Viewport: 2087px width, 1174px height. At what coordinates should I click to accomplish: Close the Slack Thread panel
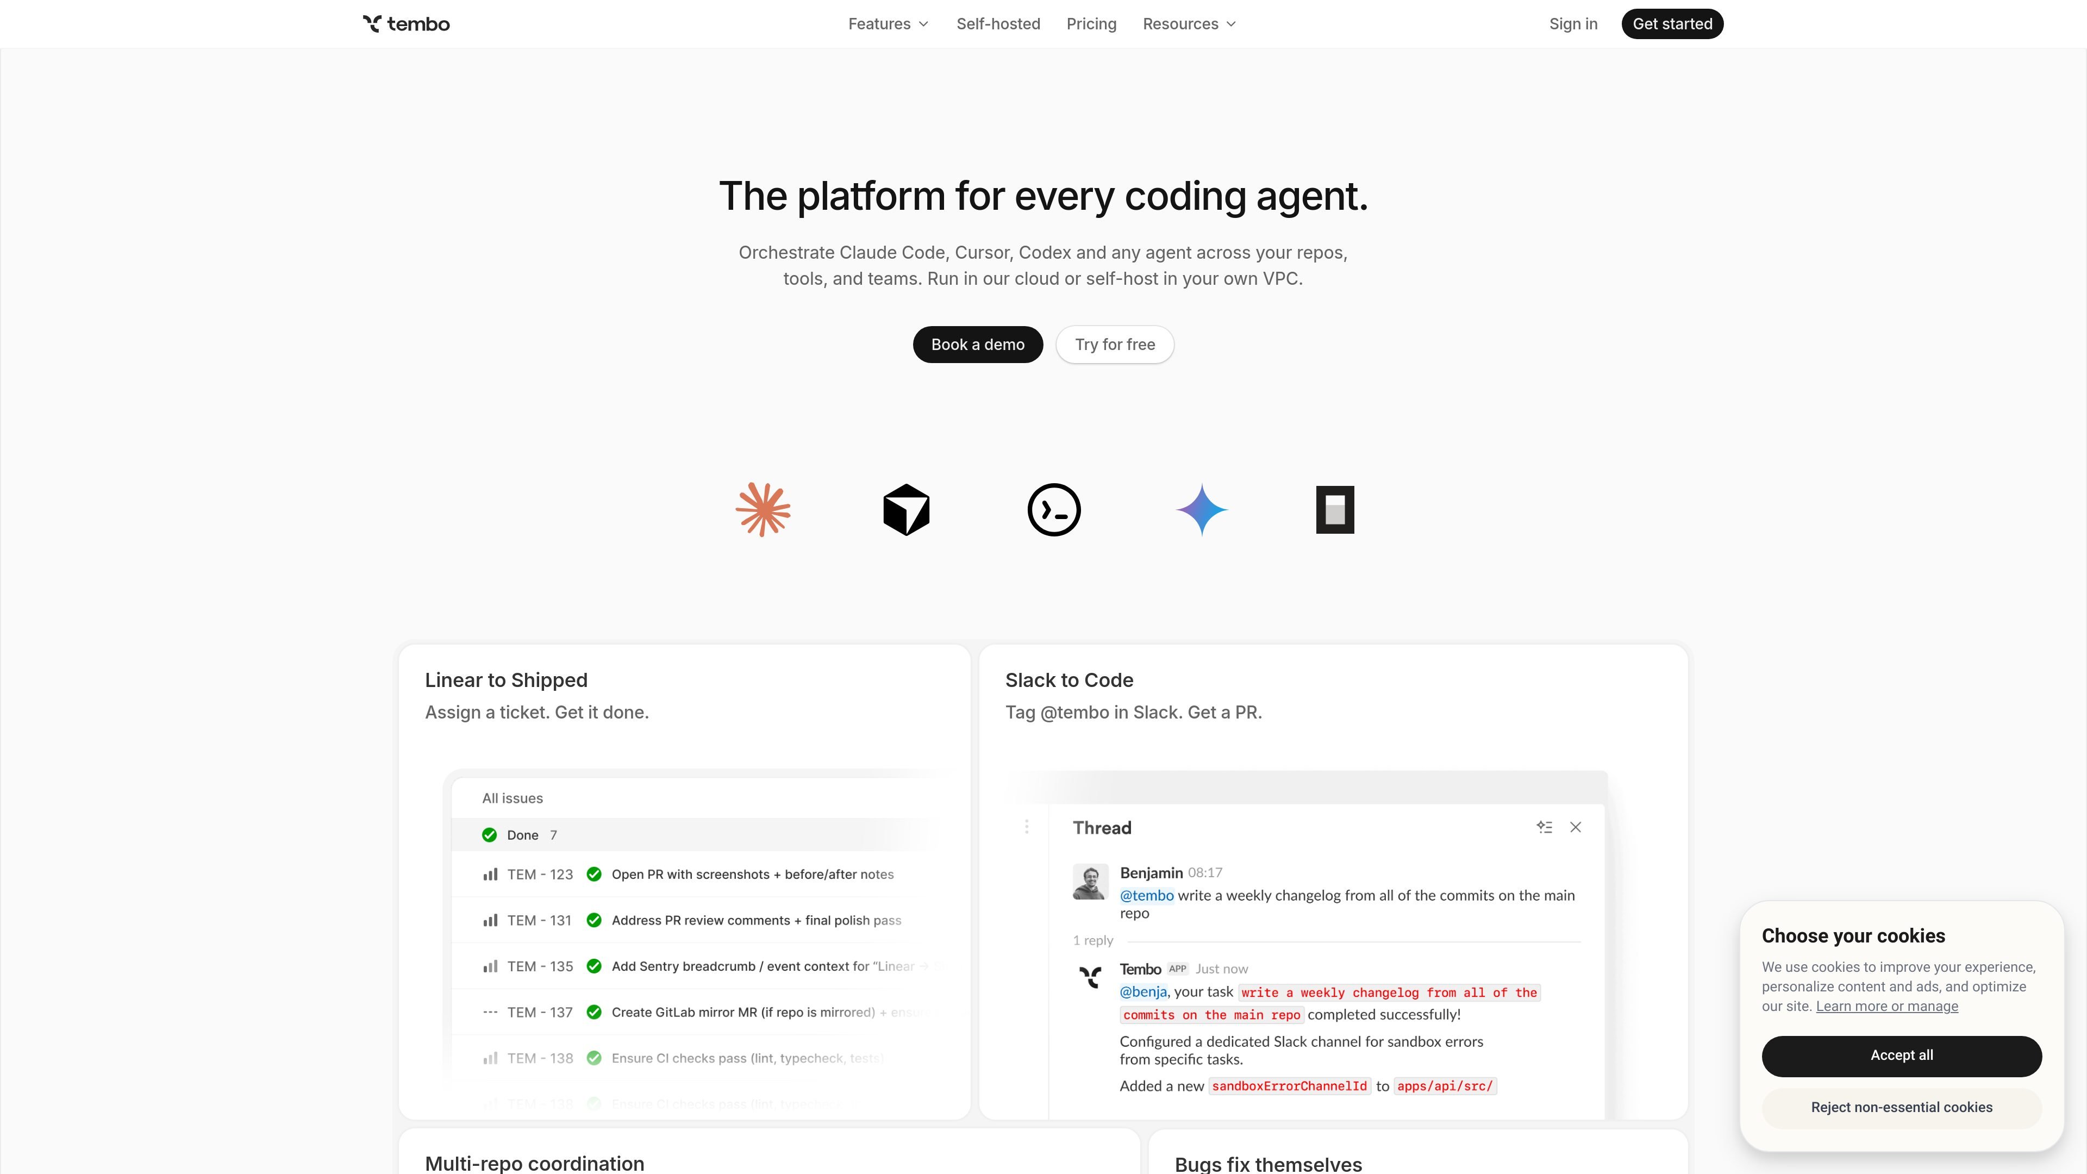[1575, 827]
